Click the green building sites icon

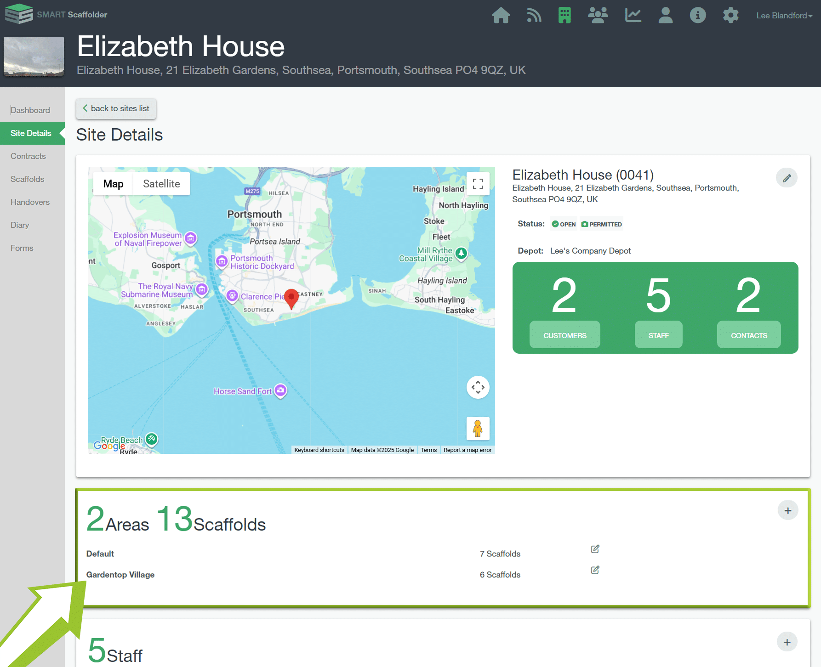(x=564, y=15)
